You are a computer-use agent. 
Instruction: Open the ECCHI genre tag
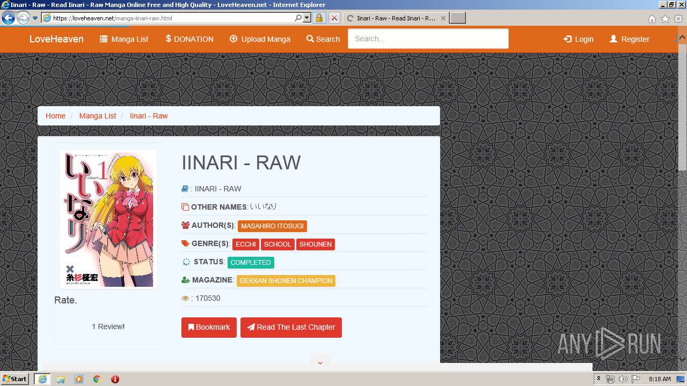tap(246, 244)
